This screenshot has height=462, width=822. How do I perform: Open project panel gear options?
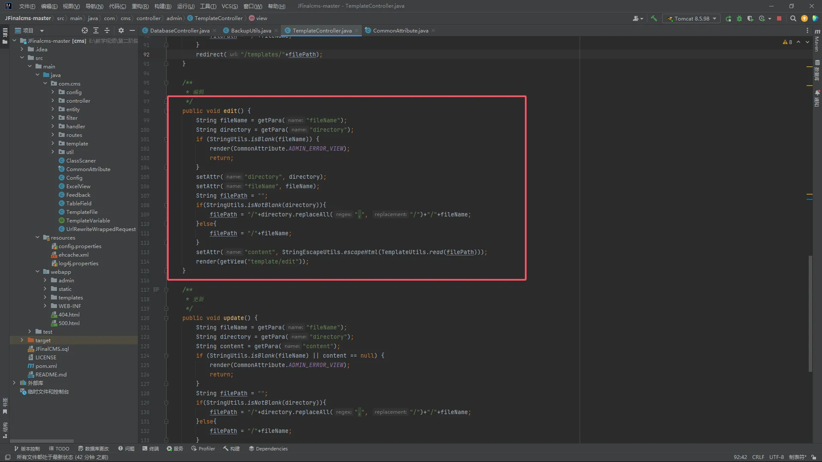(x=121, y=30)
